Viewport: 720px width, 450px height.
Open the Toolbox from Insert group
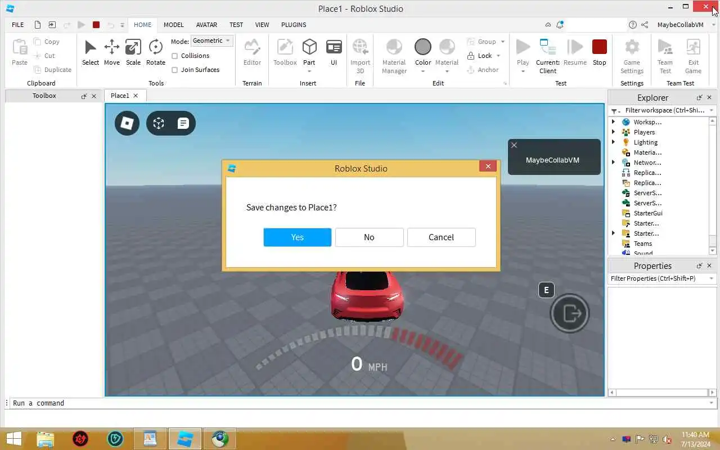tap(285, 52)
